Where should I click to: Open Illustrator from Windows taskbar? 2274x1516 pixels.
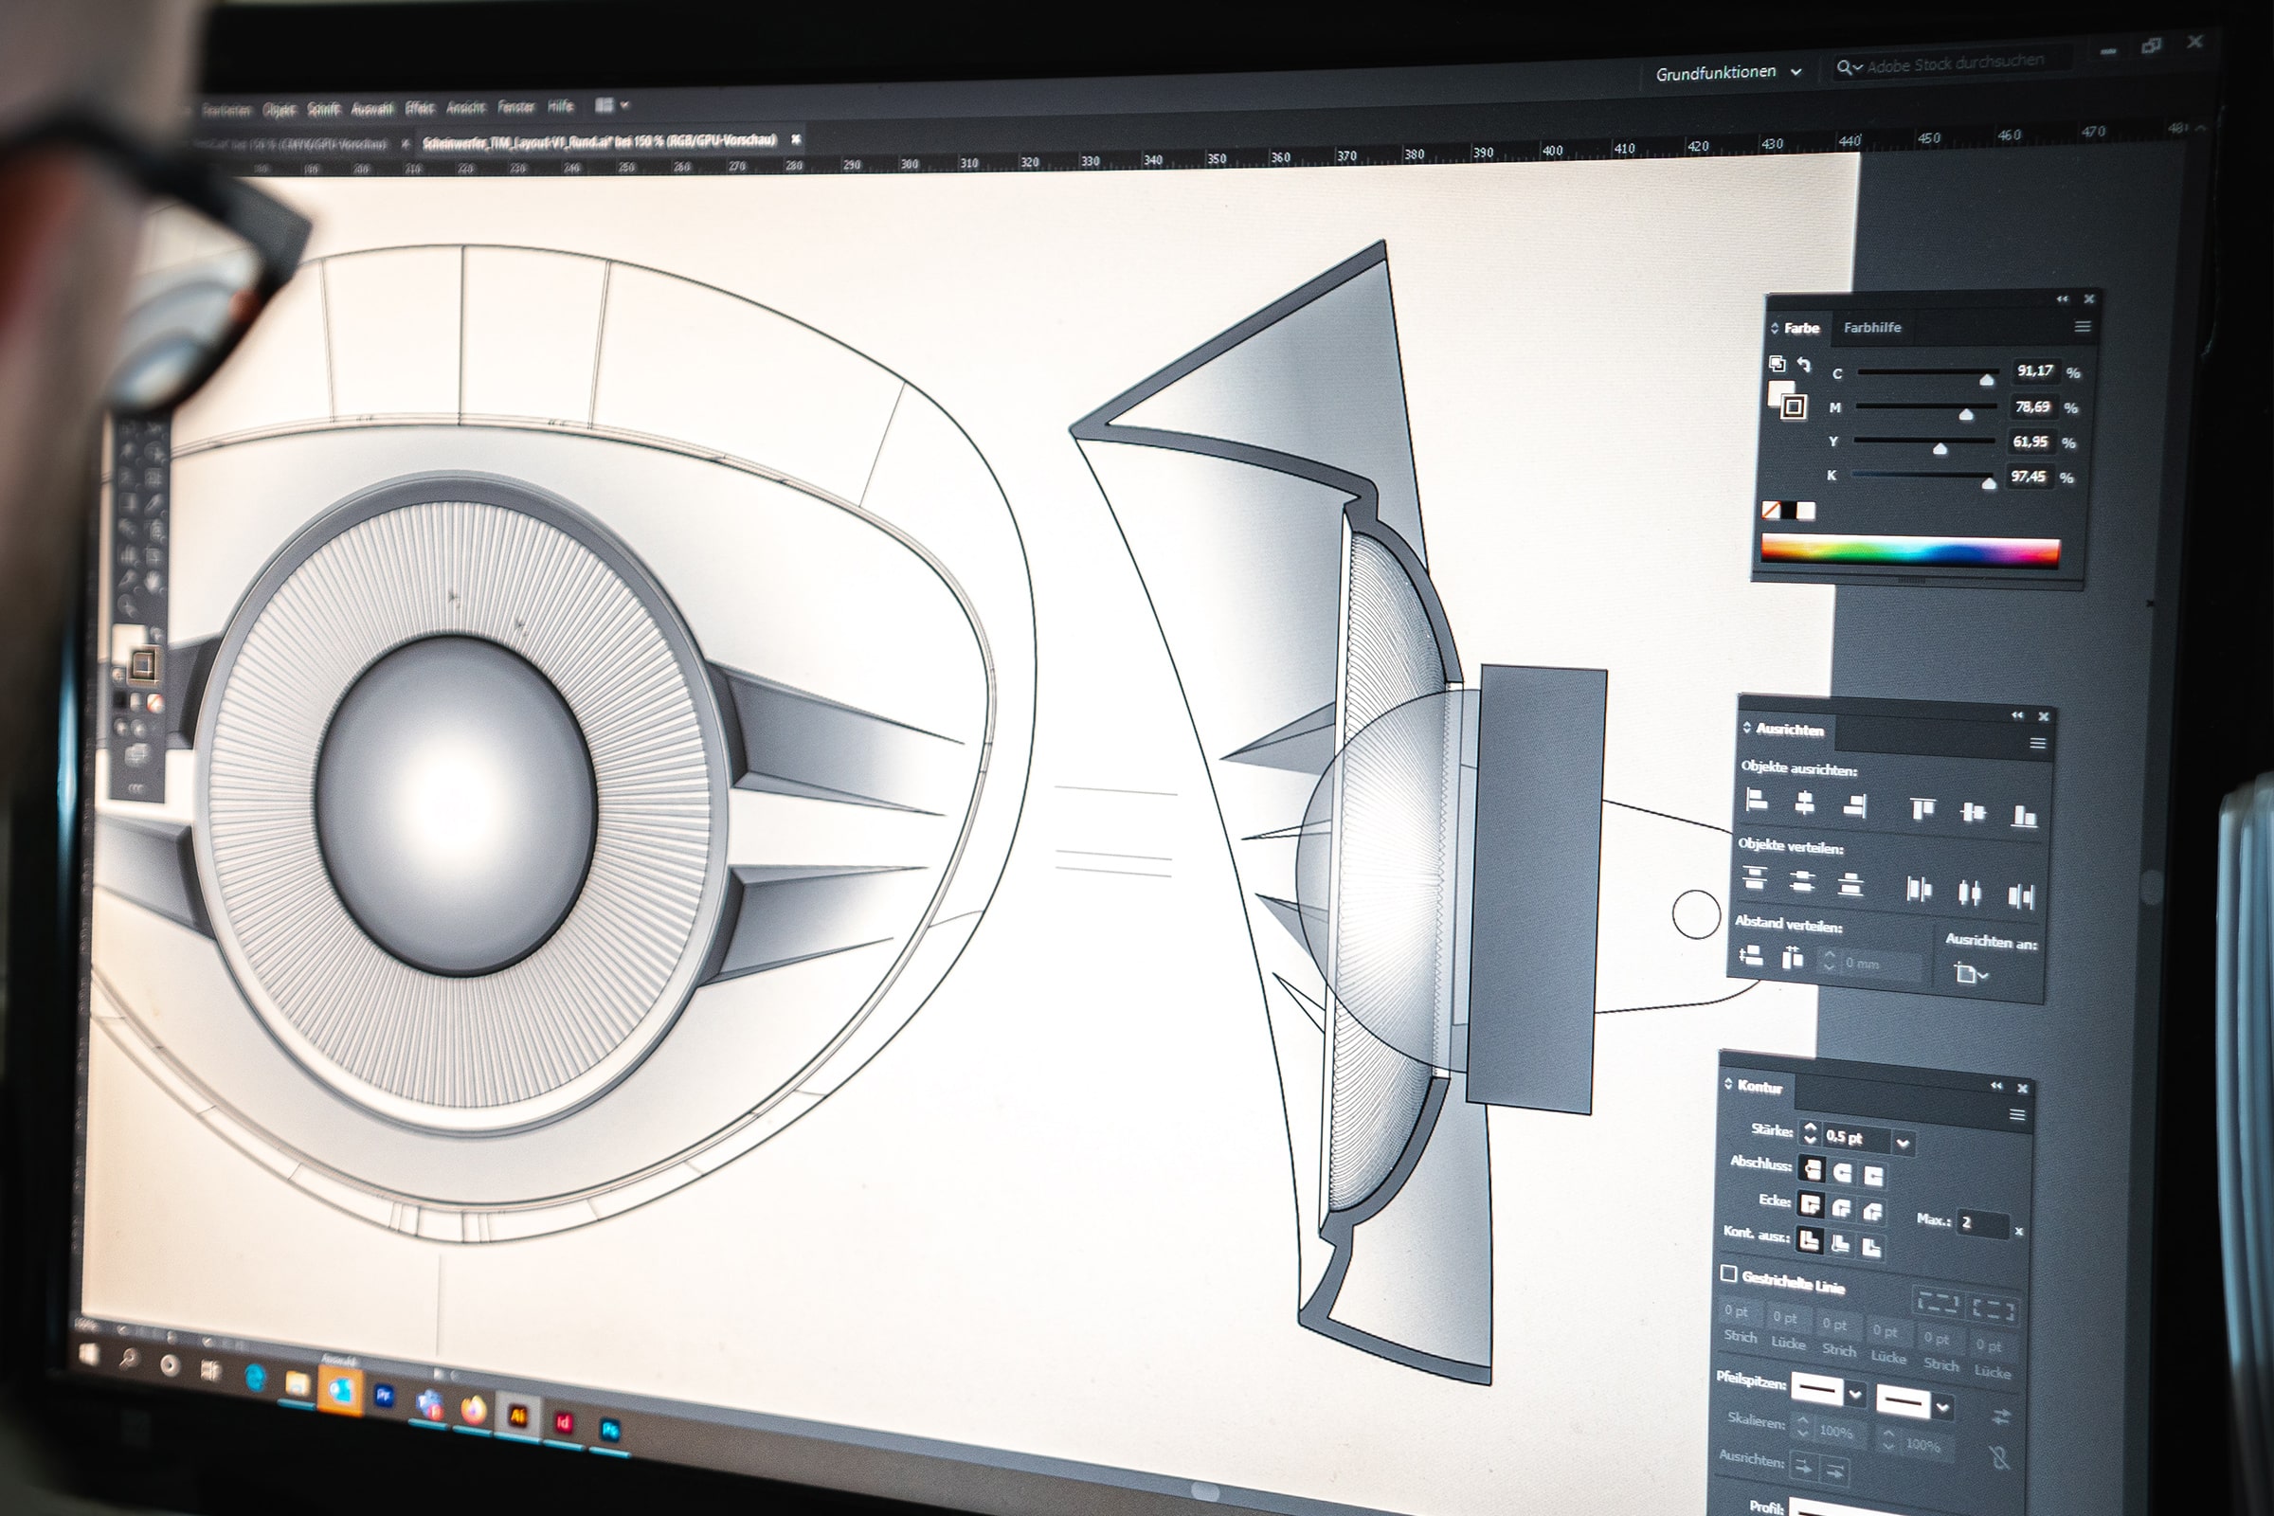point(517,1417)
